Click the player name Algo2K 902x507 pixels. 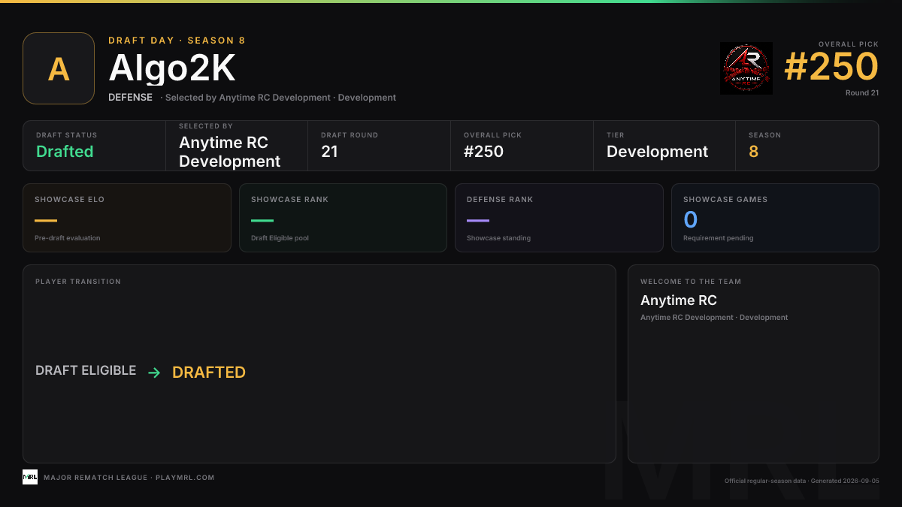pyautogui.click(x=172, y=68)
